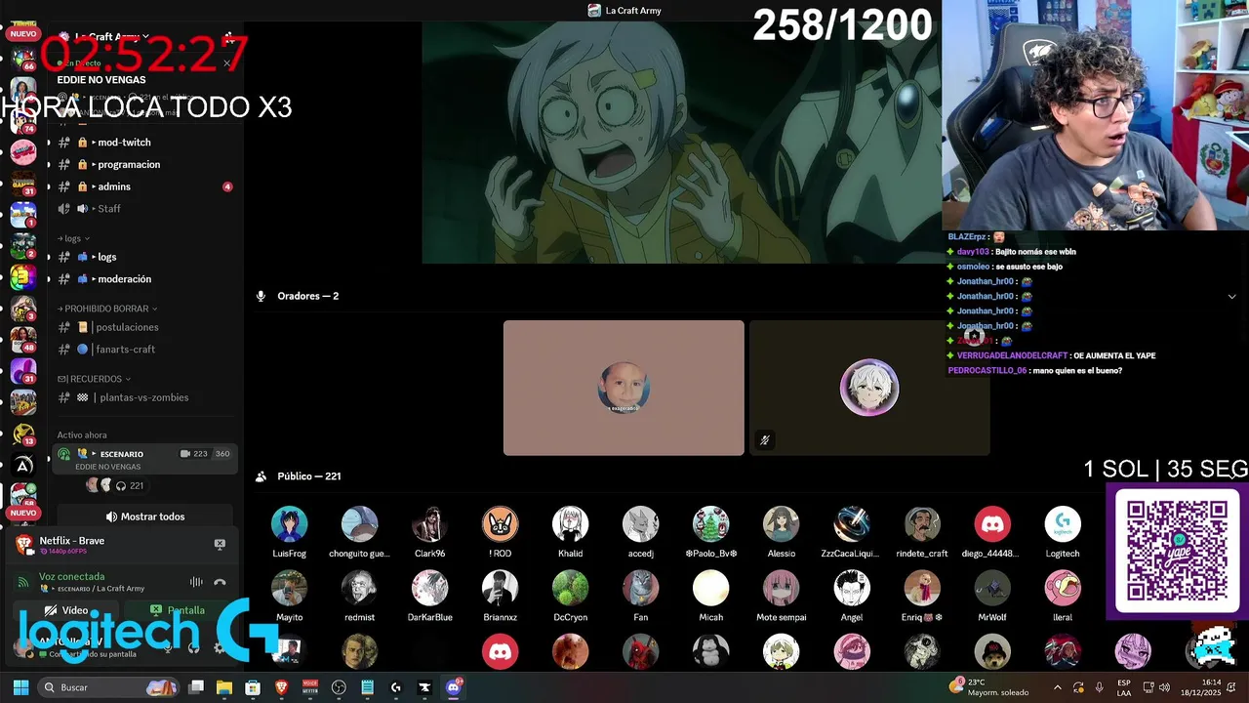Image resolution: width=1249 pixels, height=703 pixels.
Task: Click the NUEVO unread pill at sidebar bottom
Action: point(22,513)
